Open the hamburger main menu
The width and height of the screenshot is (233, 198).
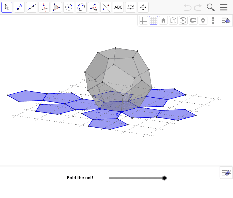click(223, 7)
